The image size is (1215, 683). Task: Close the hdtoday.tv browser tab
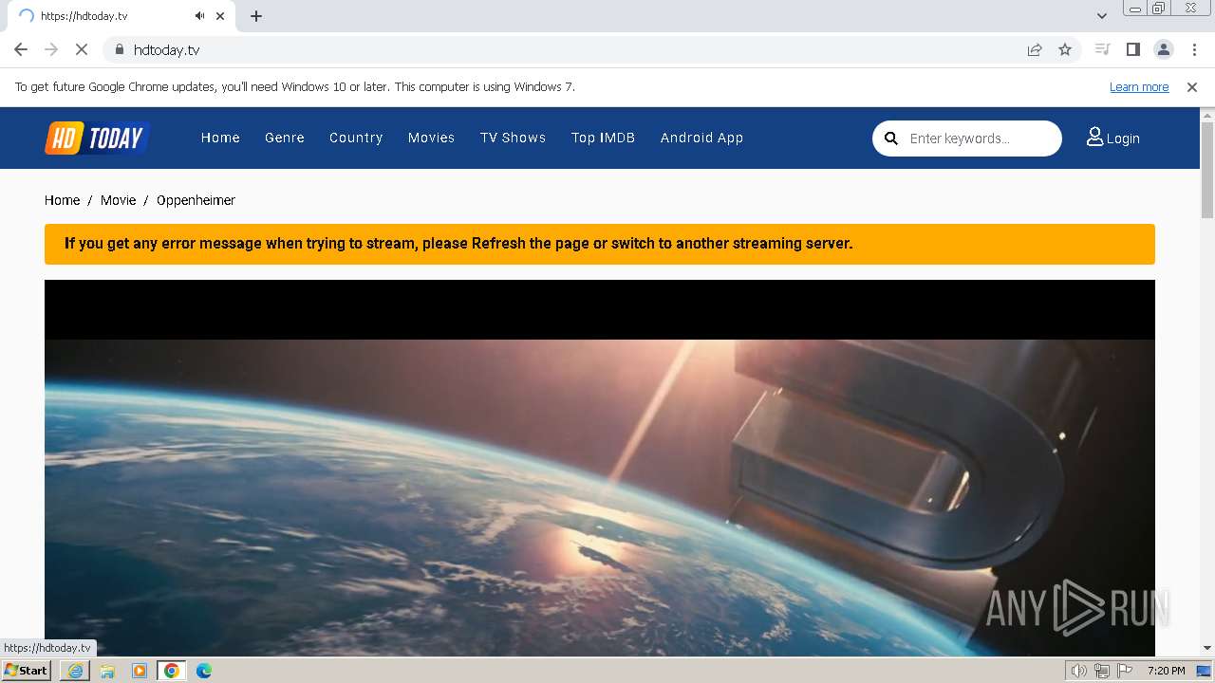(x=220, y=16)
